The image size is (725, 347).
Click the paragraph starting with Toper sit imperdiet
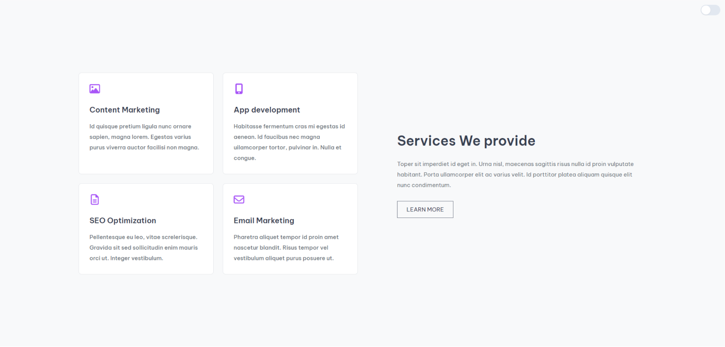coord(515,174)
